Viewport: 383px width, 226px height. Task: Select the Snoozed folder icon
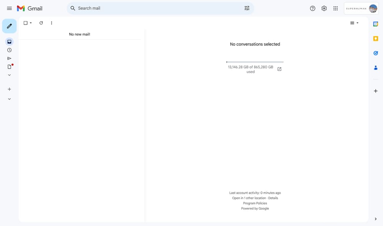click(x=9, y=50)
